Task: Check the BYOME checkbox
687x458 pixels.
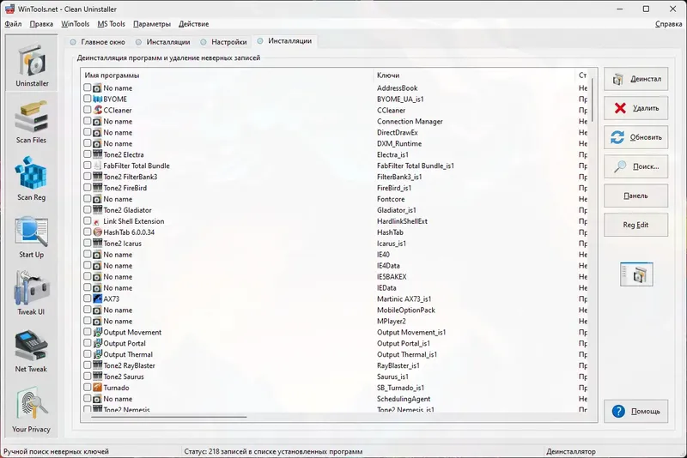Action: tap(88, 99)
